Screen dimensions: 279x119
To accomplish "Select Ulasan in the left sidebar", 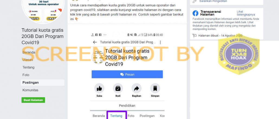I will coord(28,60).
